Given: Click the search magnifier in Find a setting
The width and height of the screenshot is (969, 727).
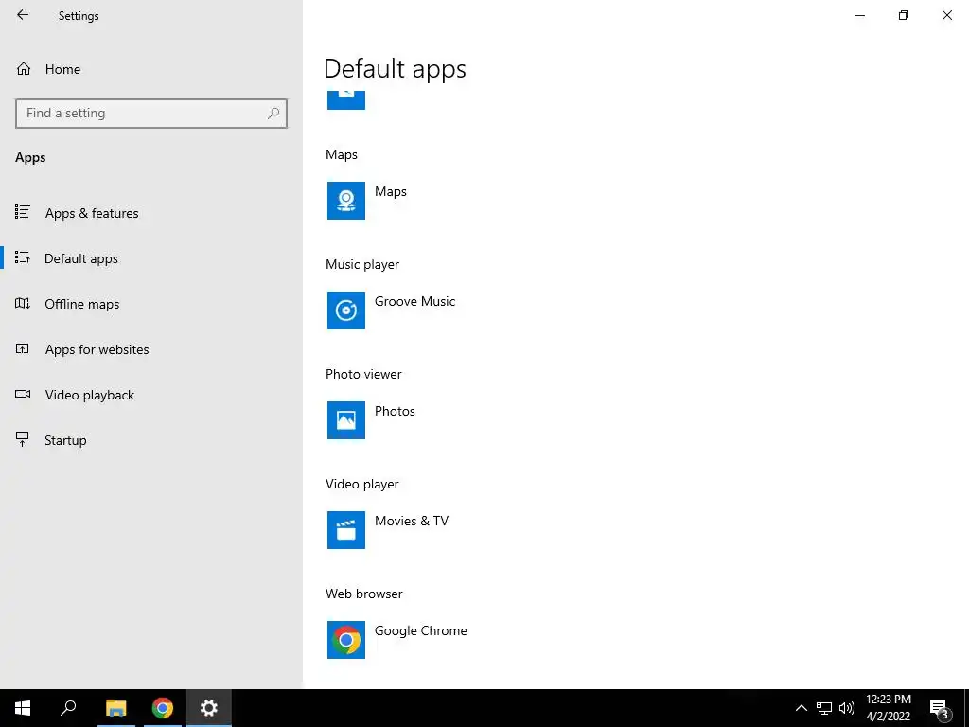Looking at the screenshot, I should [x=273, y=114].
